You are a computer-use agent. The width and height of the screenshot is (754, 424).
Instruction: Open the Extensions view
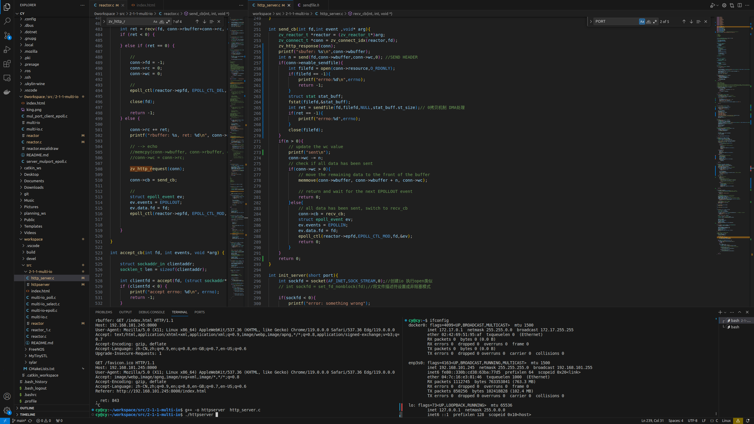7,64
